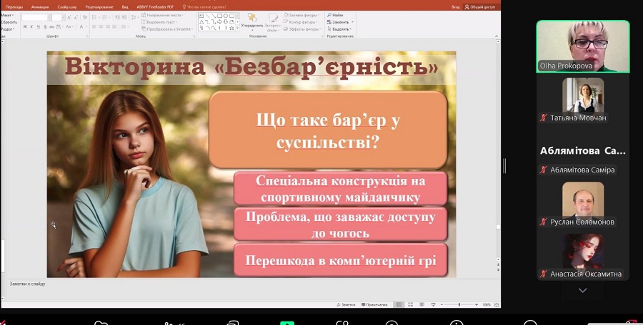Click the Вход sign-in link
Viewport: 643px width, 325px height.
455,6
